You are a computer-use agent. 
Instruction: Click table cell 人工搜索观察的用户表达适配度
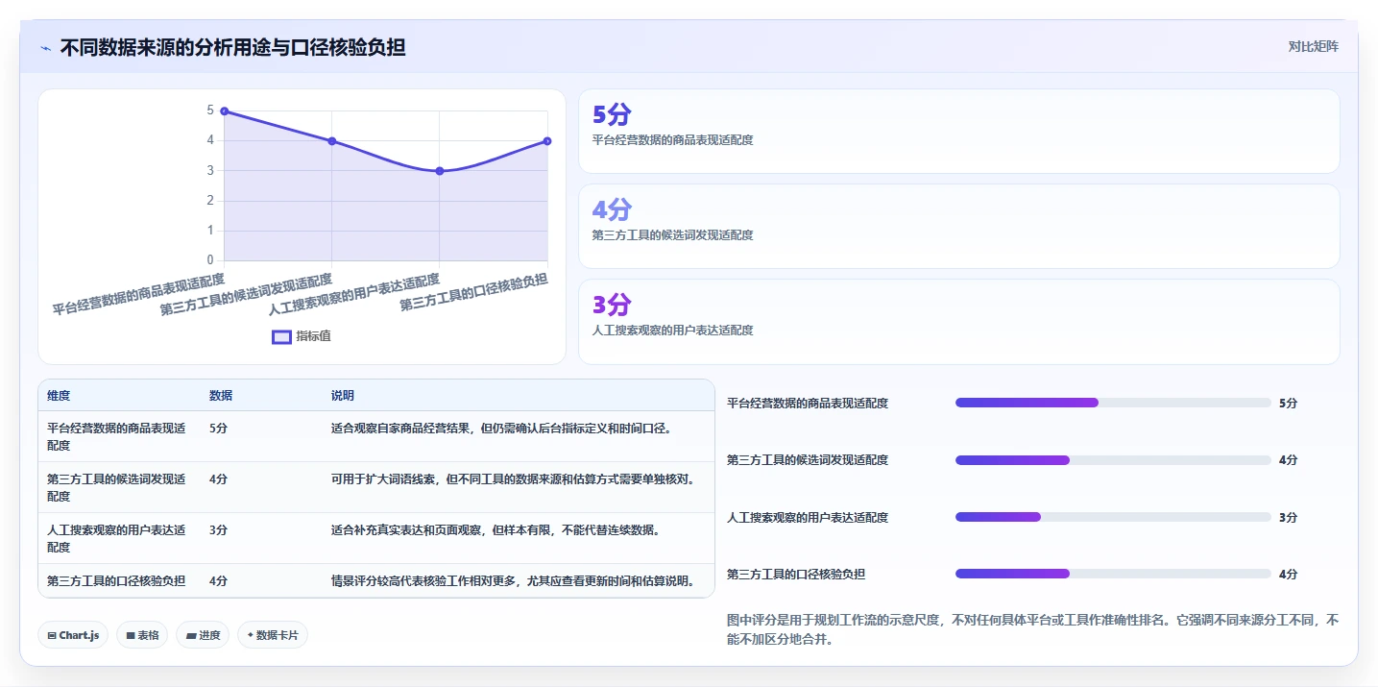(119, 538)
